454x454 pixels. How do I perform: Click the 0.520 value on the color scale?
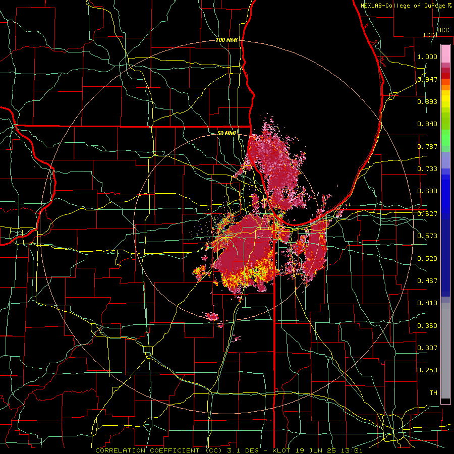tap(427, 259)
